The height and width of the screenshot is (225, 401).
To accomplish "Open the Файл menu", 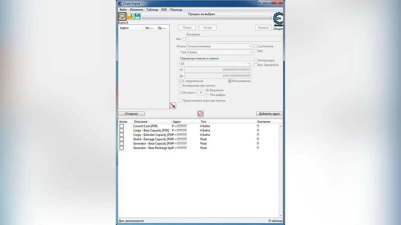I will click(x=123, y=10).
